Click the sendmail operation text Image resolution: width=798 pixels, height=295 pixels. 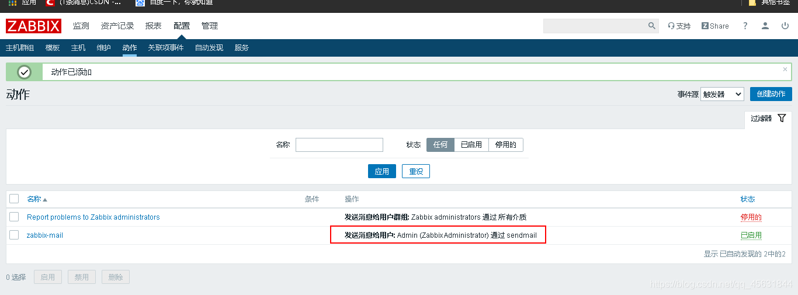(x=440, y=235)
